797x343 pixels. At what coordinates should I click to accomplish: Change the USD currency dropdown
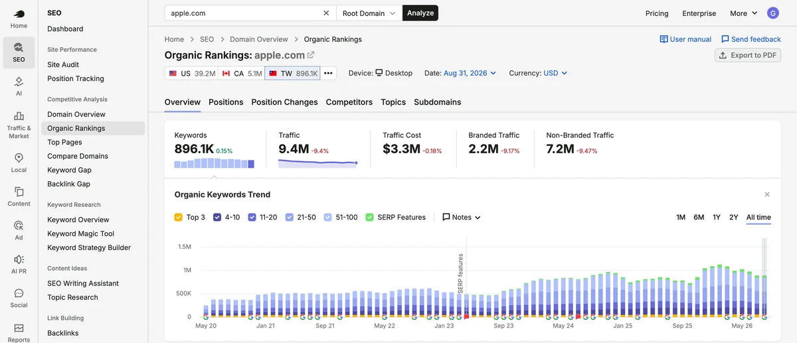click(555, 73)
